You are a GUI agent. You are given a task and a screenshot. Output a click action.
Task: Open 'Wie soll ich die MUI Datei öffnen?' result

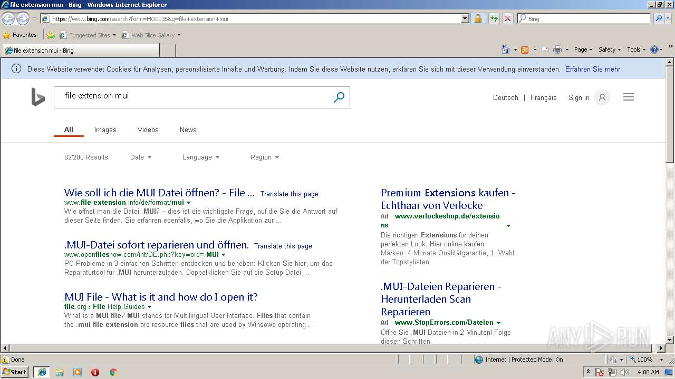tap(160, 193)
